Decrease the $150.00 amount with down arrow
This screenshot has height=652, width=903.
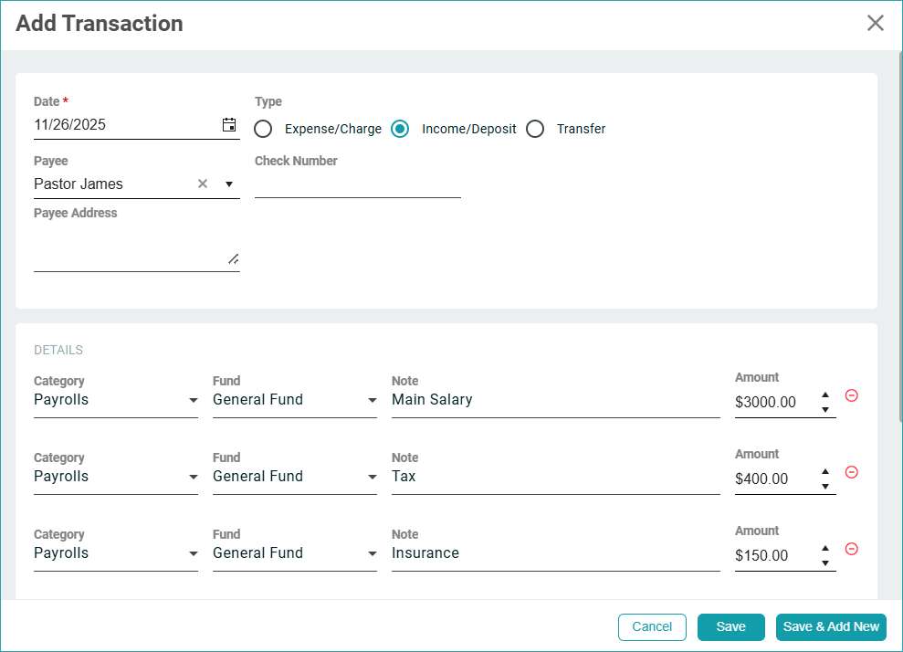tap(825, 563)
